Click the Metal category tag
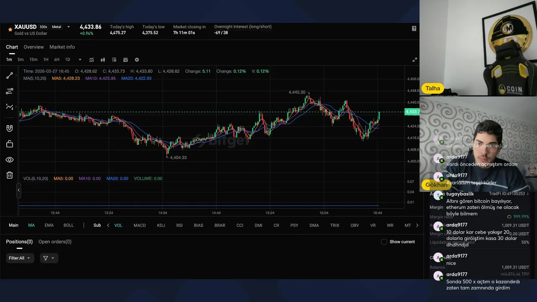This screenshot has width=537, height=302. point(57,27)
